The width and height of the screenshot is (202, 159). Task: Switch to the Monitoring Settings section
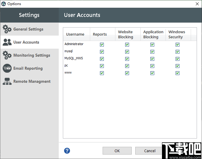pyautogui.click(x=31, y=55)
